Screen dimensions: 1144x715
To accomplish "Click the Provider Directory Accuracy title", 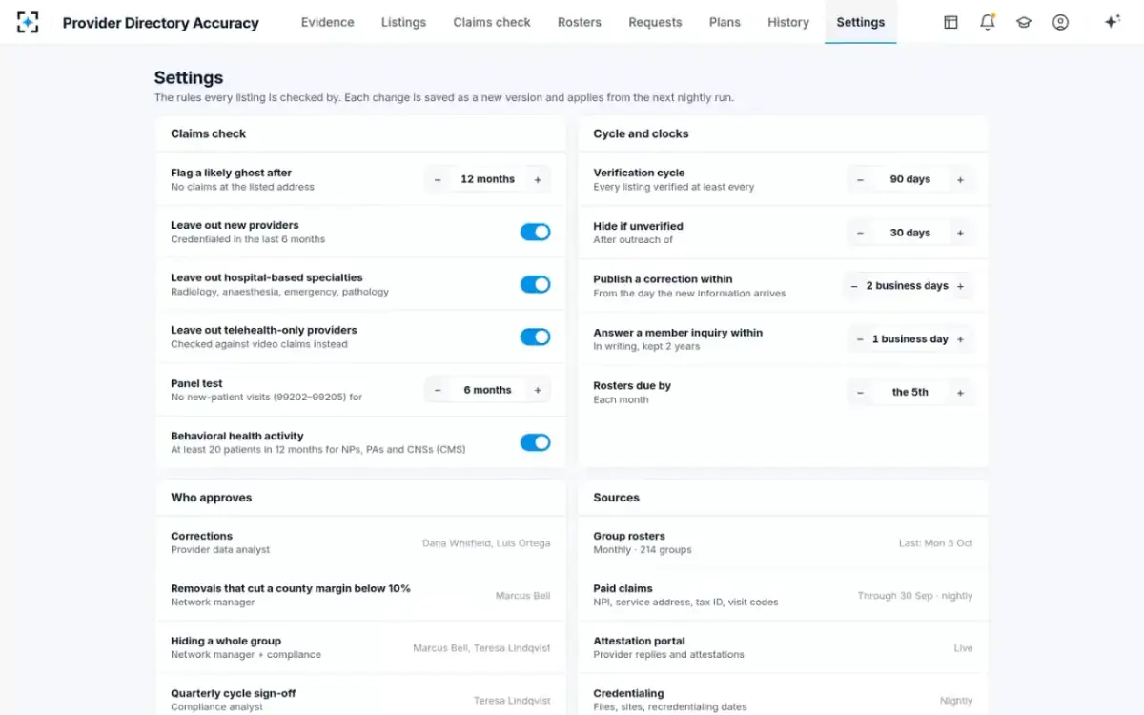I will [160, 22].
